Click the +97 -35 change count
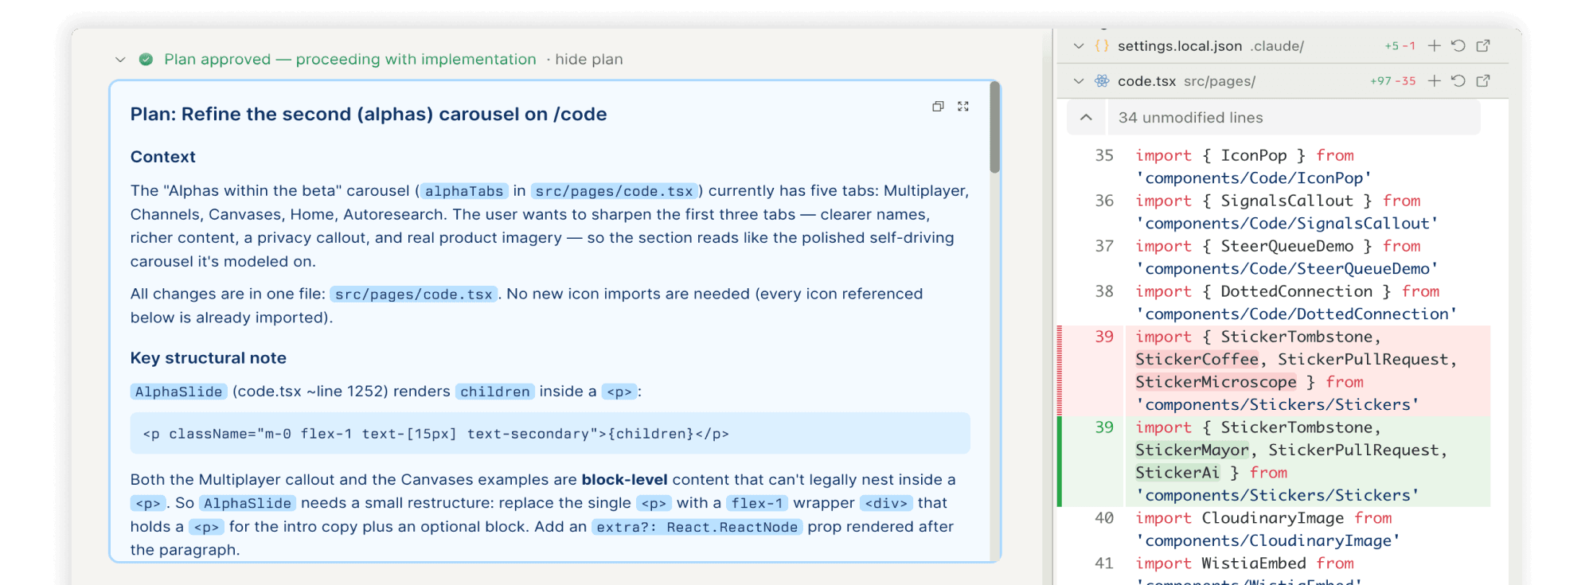Viewport: 1593px width, 585px height. pyautogui.click(x=1392, y=81)
